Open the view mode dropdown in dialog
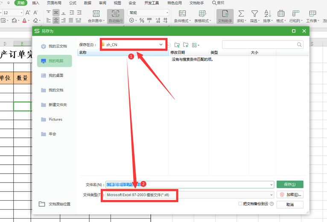Screen dimensions: 327x222 199,45
